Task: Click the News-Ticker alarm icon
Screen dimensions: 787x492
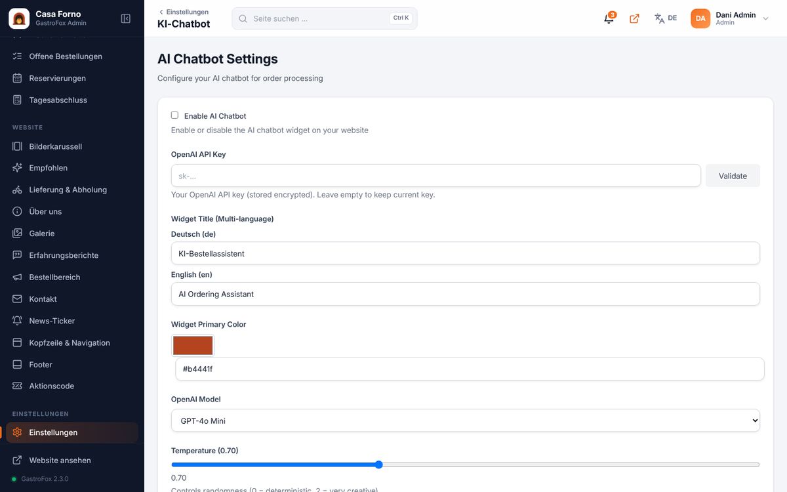Action: 17,321
